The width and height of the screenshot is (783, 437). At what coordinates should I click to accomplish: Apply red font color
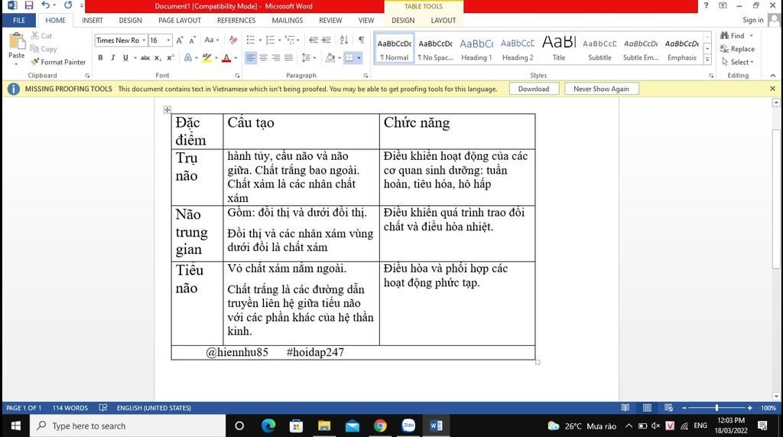click(226, 57)
